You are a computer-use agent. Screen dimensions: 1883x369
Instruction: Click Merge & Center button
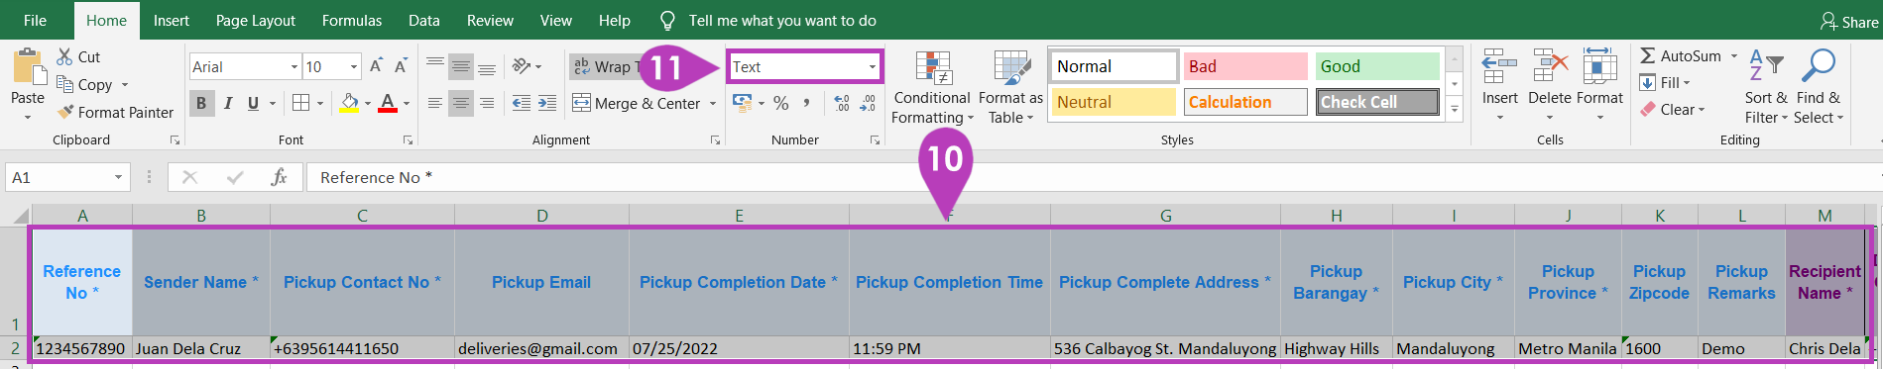(637, 103)
